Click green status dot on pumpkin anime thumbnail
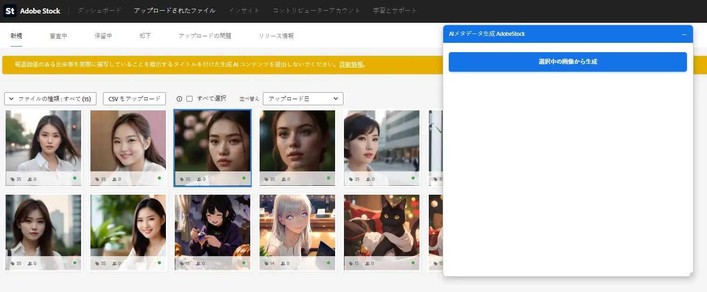Screen dimensions: 707x292 pos(244,263)
